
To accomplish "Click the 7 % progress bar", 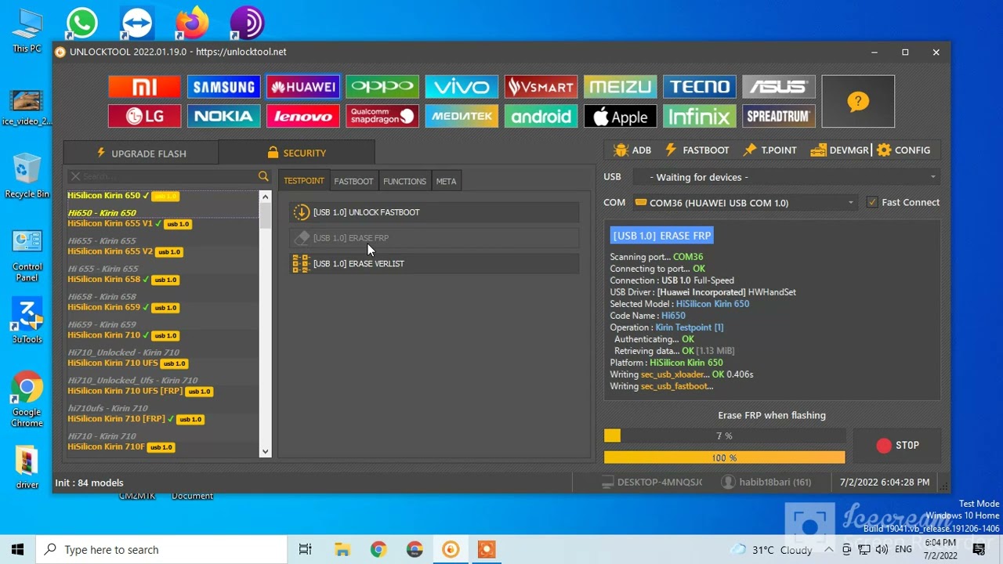I will click(725, 436).
